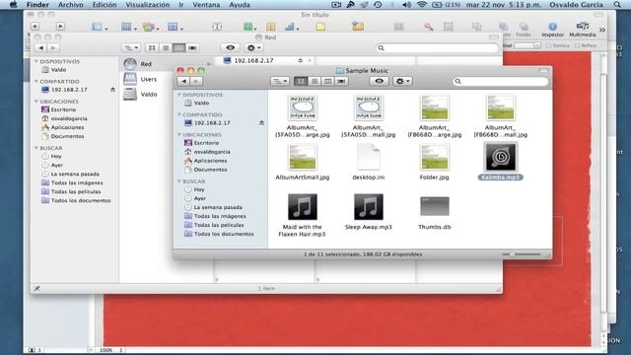Switch Red window to list view
This screenshot has height=355, width=631.
tap(166, 48)
